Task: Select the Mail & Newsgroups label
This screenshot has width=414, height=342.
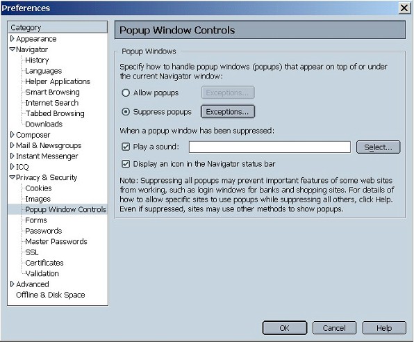Action: coord(49,145)
